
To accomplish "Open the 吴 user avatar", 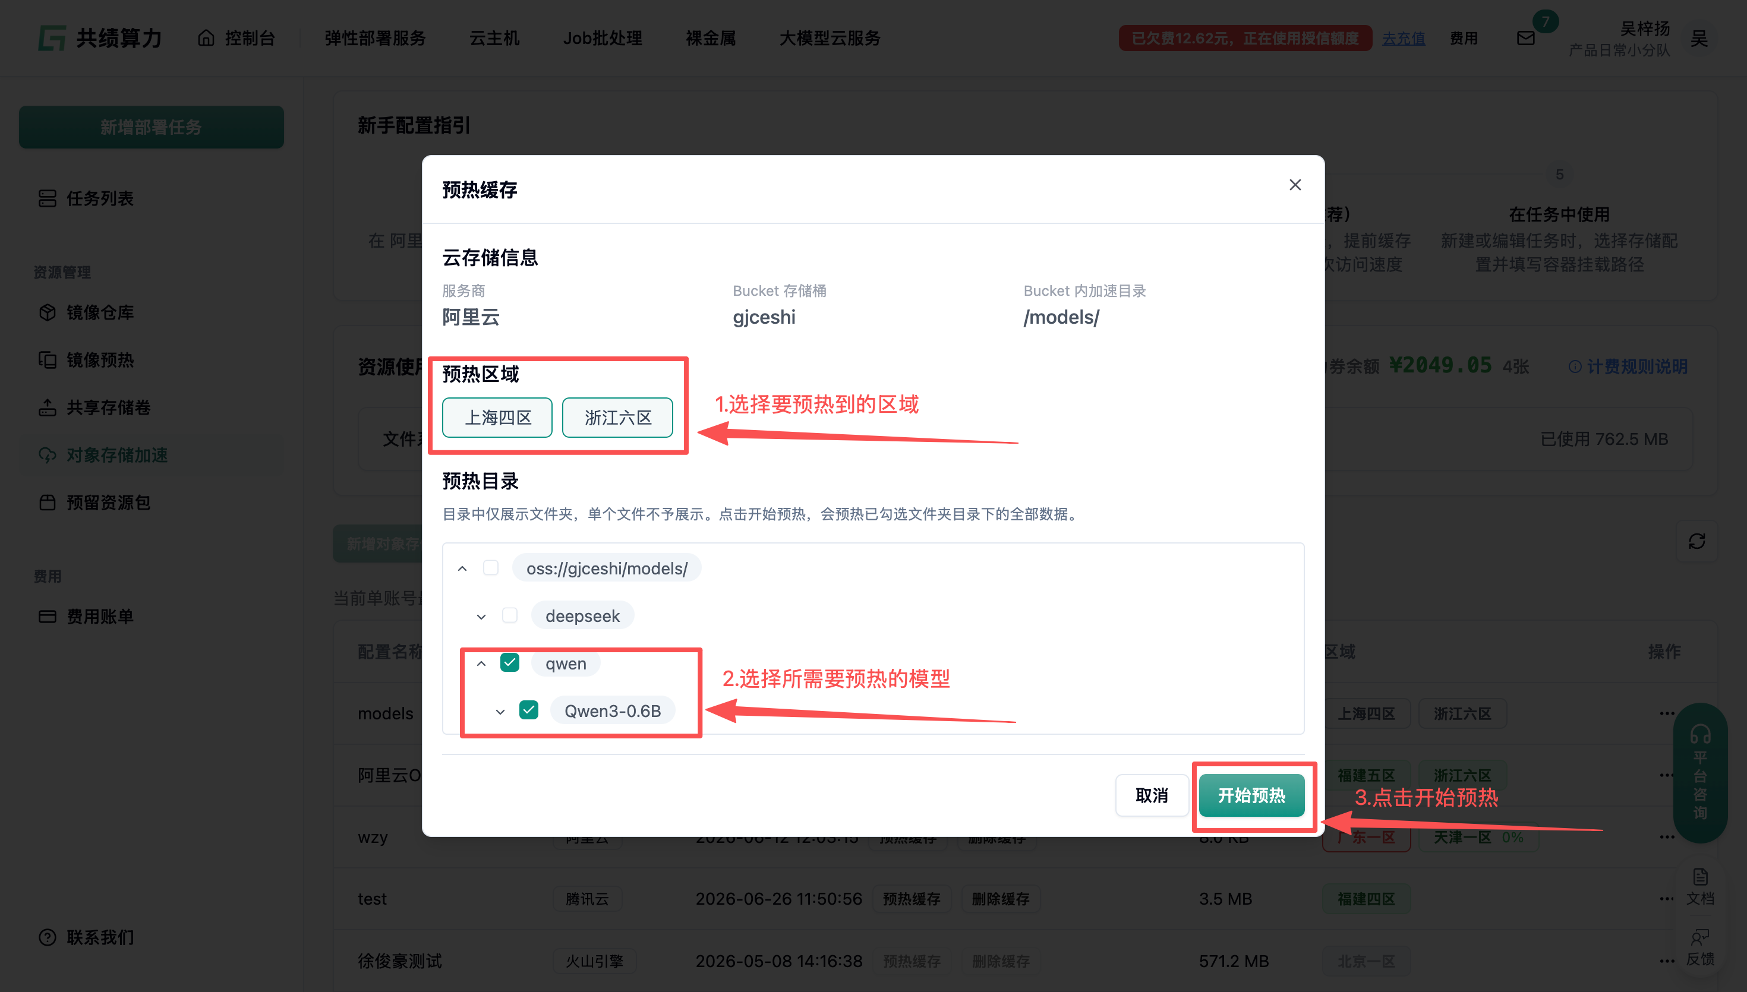I will (1699, 38).
